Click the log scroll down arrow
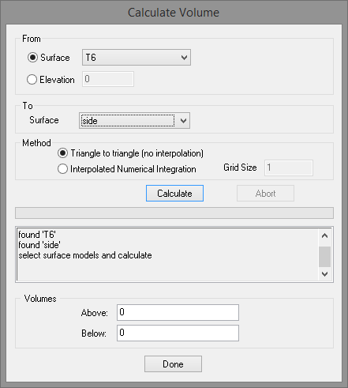Viewport: 348px width, 388px height. coord(325,274)
